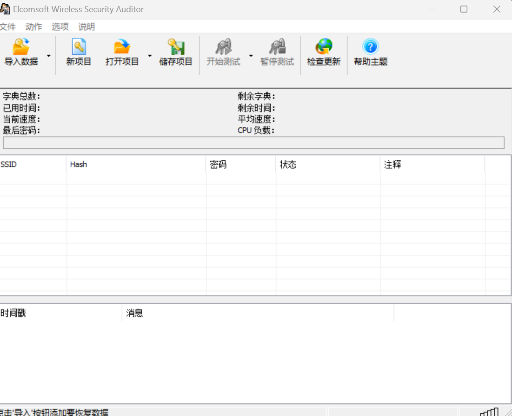The width and height of the screenshot is (512, 416).
Task: Open the 文件 menu
Action: coord(7,26)
